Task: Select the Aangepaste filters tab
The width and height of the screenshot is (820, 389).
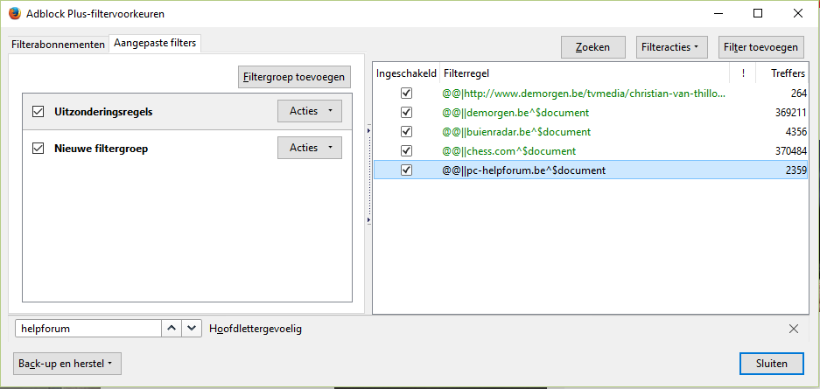Action: coord(155,44)
